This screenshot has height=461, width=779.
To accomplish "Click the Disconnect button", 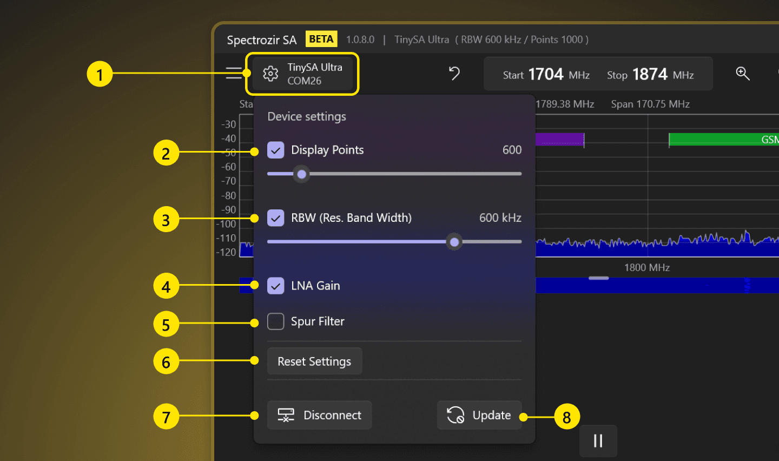I will tap(319, 415).
